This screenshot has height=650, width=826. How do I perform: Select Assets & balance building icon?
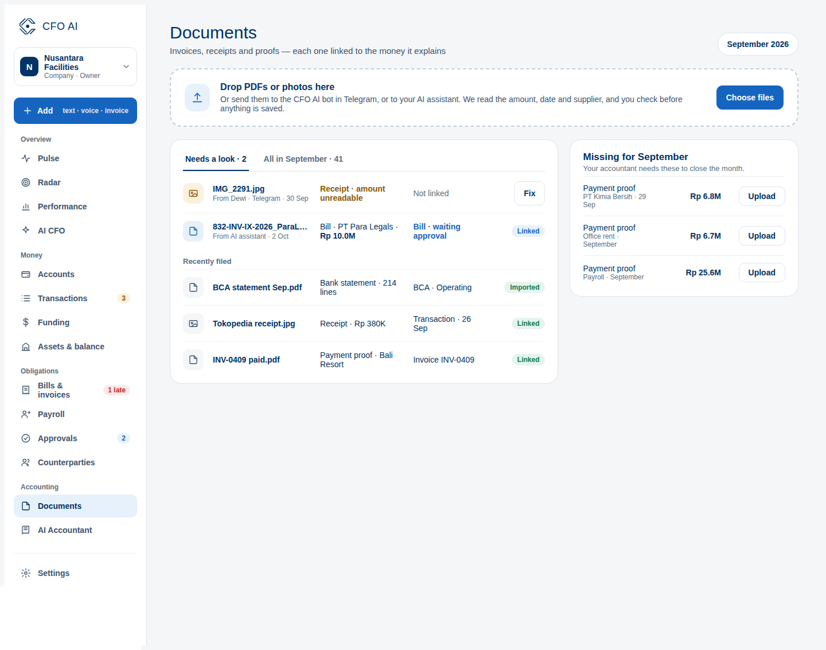coord(26,347)
